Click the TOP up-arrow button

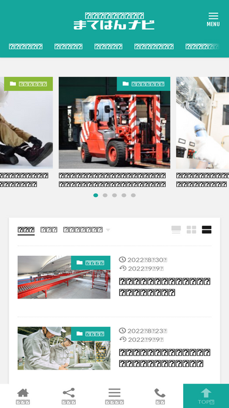click(x=206, y=396)
